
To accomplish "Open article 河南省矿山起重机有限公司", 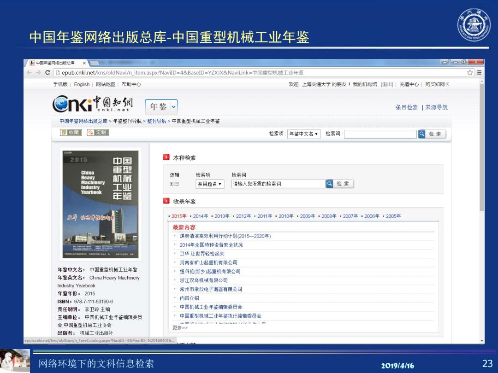I will point(208,262).
